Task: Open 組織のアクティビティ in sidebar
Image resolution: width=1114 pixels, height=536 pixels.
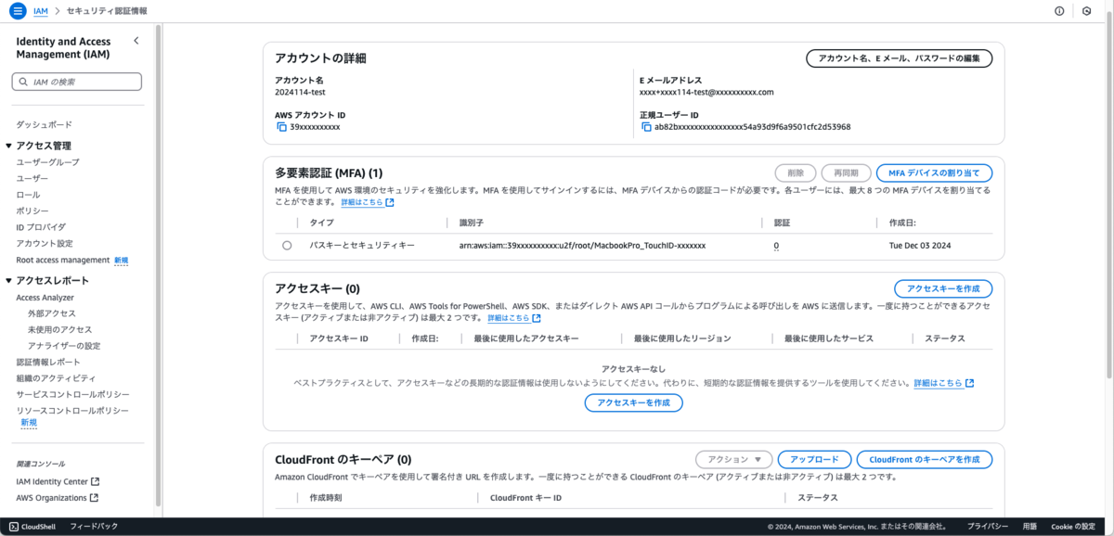Action: click(x=56, y=378)
